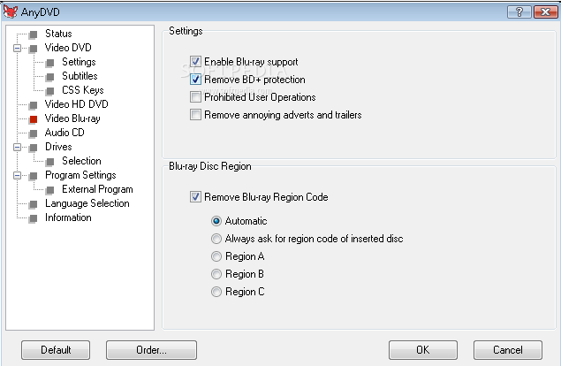The width and height of the screenshot is (561, 366).
Task: Click the Order... button
Action: (x=151, y=350)
